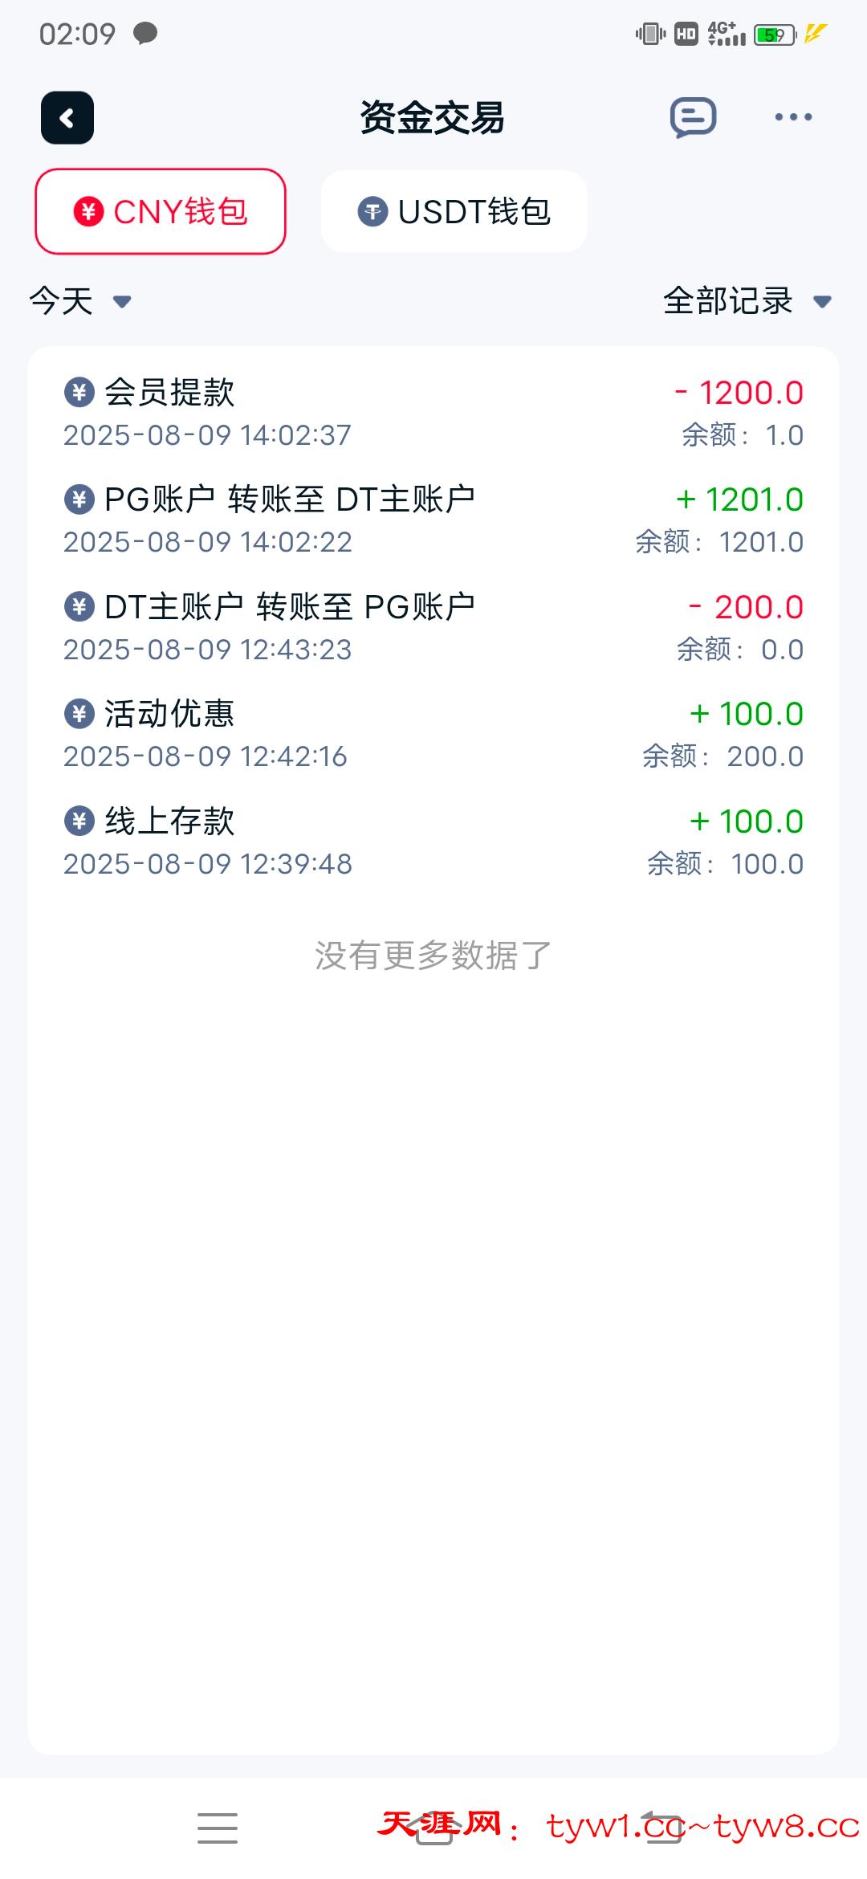The image size is (867, 1879).
Task: Tap the yen icon beside 活动优惠
Action: point(79,714)
